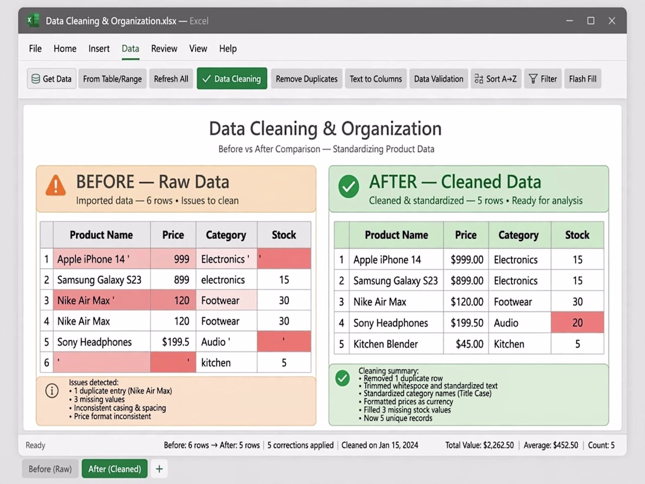Click Refresh All in the ribbon
645x484 pixels.
click(171, 79)
